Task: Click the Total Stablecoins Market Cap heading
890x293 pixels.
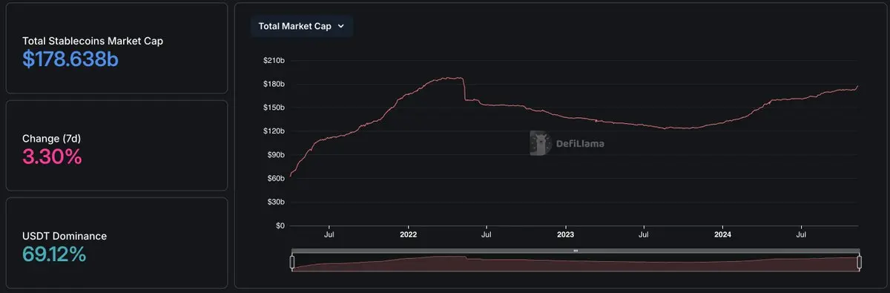Action: [93, 41]
